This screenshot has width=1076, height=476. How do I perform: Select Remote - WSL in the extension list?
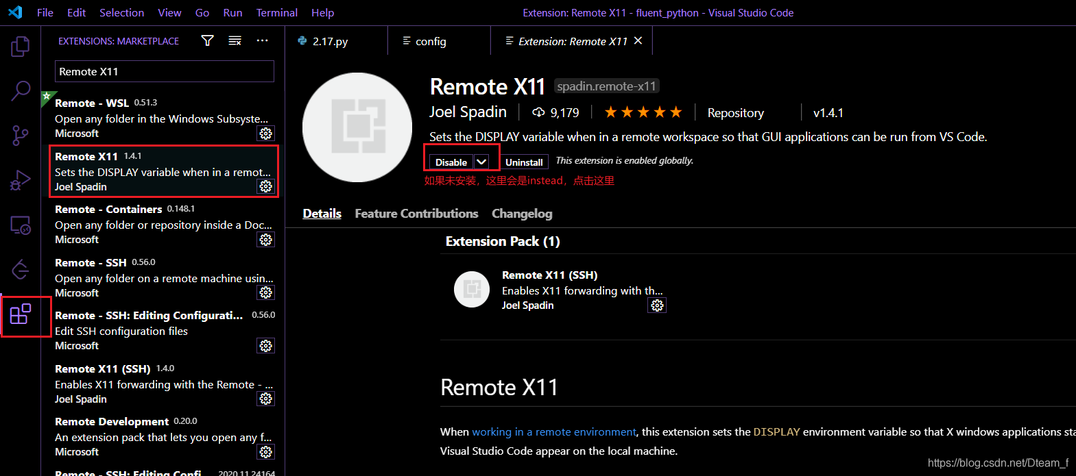[x=162, y=118]
